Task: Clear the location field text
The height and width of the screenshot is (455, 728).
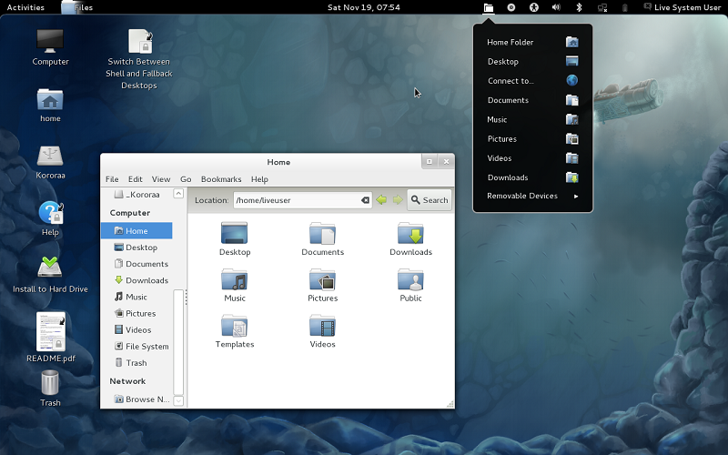Action: coord(365,200)
